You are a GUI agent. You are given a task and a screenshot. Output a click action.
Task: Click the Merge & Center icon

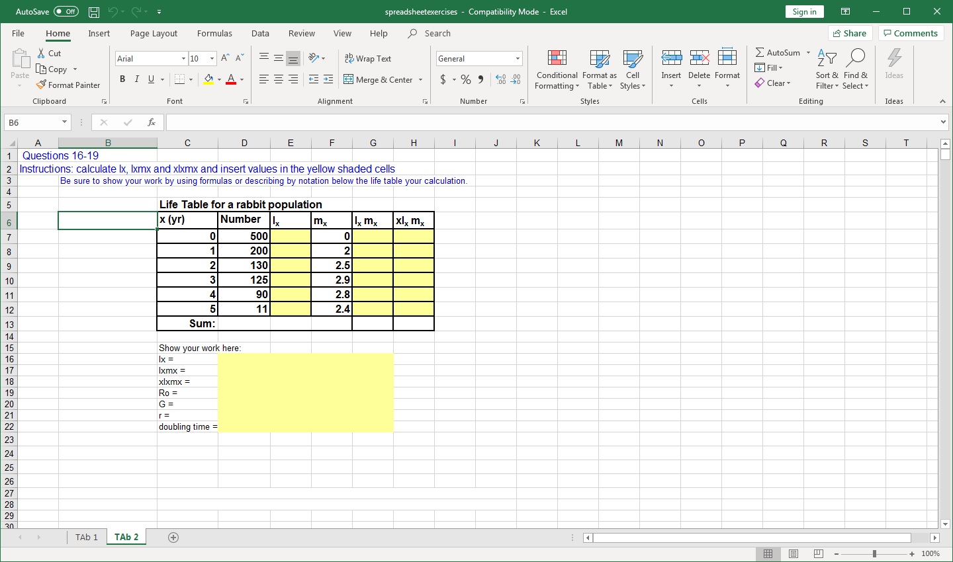[349, 79]
